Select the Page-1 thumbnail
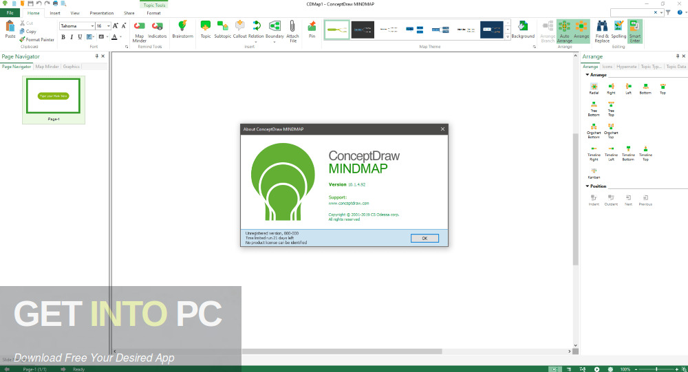Screen dimensions: 688x372 [x=54, y=100]
